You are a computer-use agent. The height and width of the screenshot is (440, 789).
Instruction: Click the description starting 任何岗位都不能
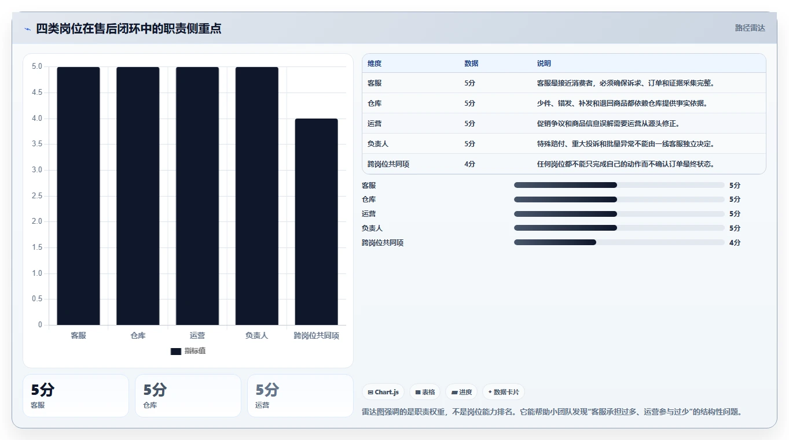point(626,164)
